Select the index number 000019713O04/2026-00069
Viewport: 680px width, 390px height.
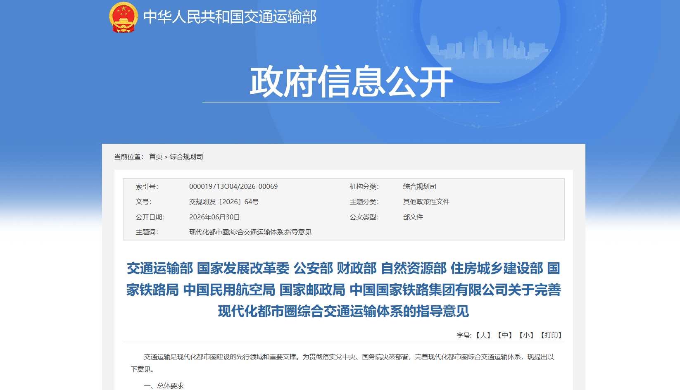pos(233,186)
